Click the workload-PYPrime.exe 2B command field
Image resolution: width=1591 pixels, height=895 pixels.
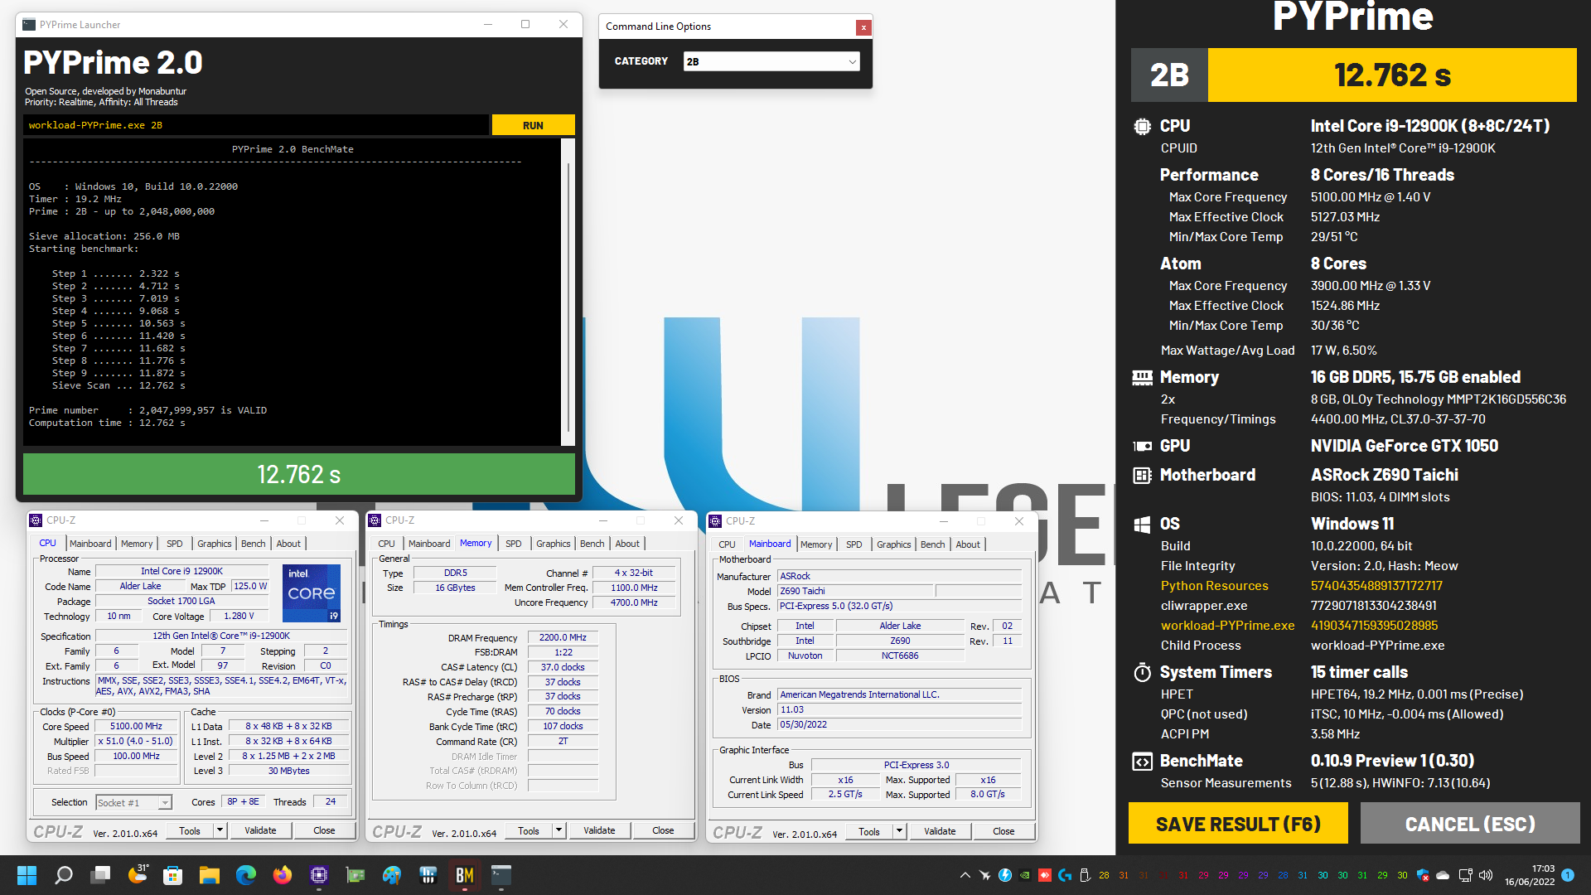[255, 125]
